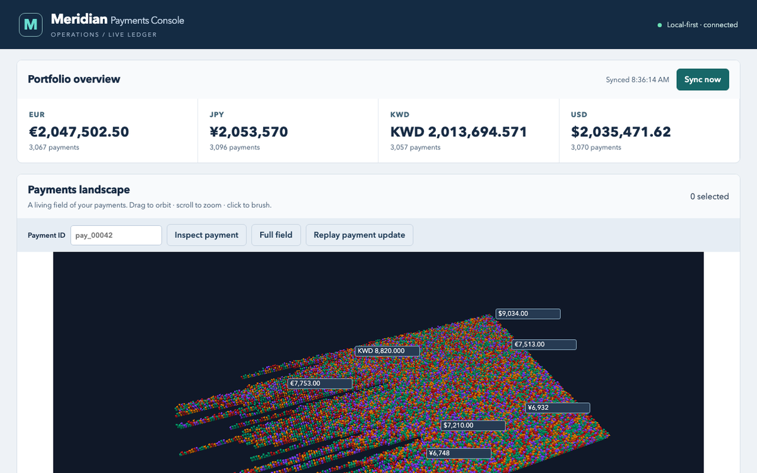Image resolution: width=757 pixels, height=473 pixels.
Task: Open the USD portfolio total card
Action: click(649, 131)
